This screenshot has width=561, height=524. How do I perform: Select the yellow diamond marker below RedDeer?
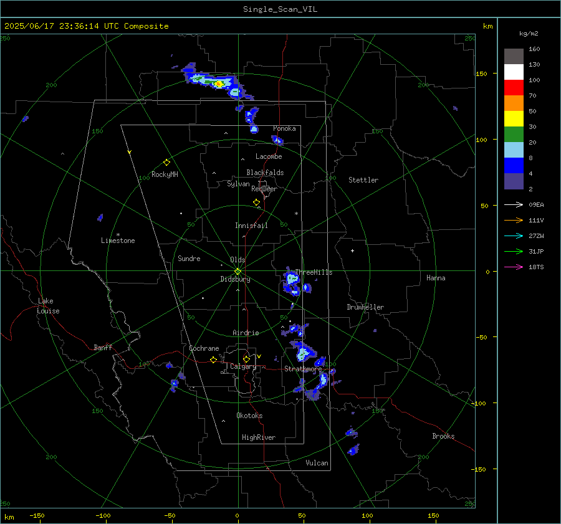[256, 202]
